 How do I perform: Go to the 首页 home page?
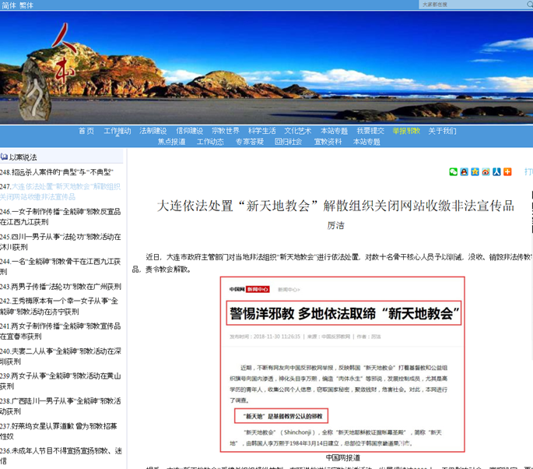pyautogui.click(x=86, y=131)
